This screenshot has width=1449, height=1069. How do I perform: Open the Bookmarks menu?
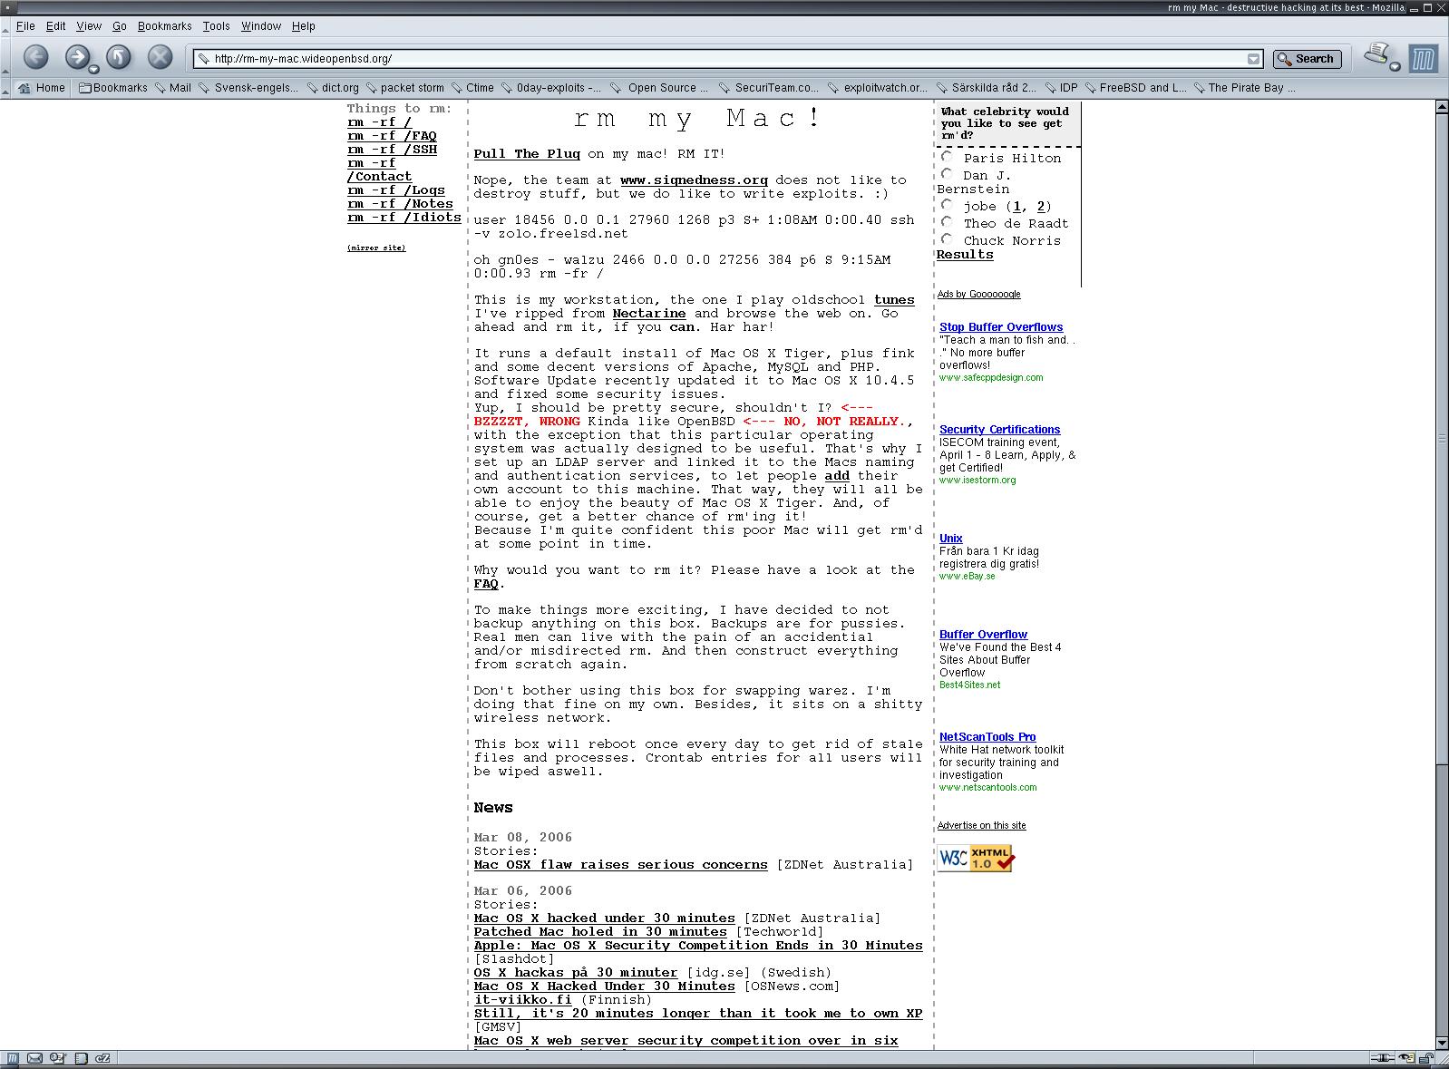(x=164, y=26)
